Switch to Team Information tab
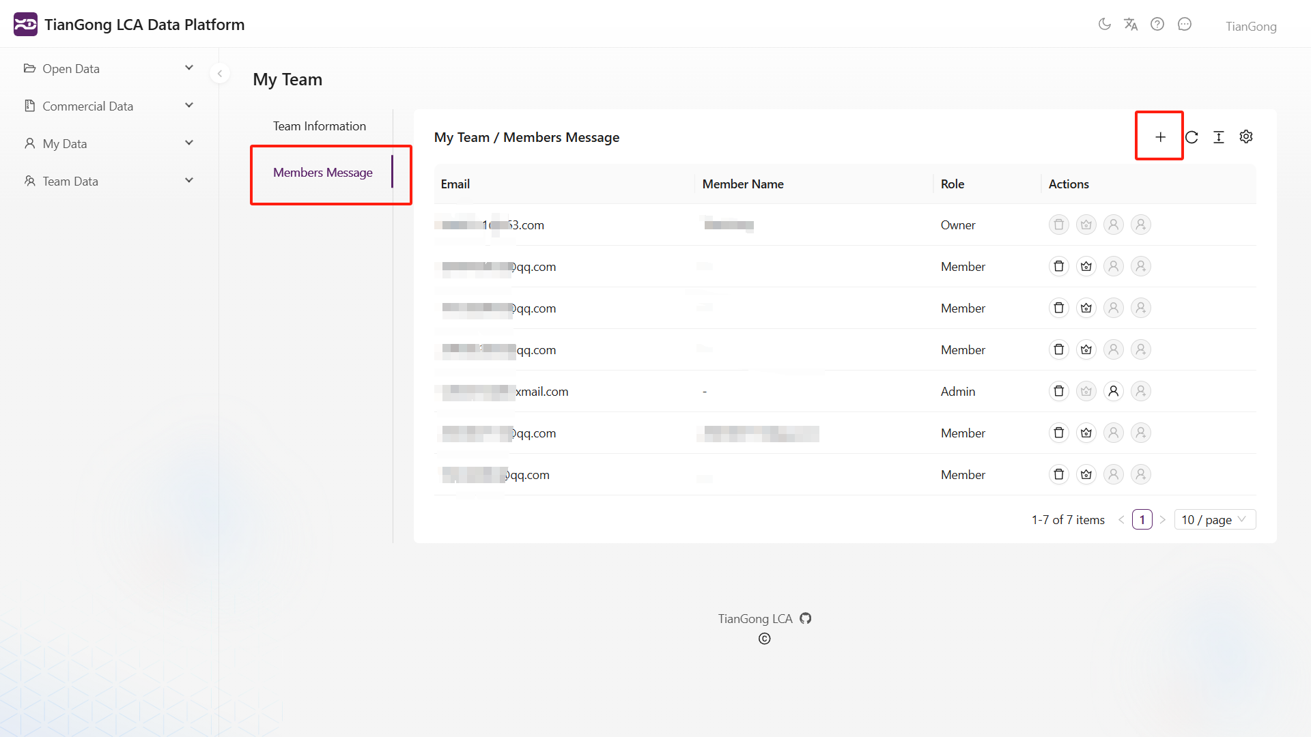This screenshot has height=737, width=1311. (x=320, y=126)
